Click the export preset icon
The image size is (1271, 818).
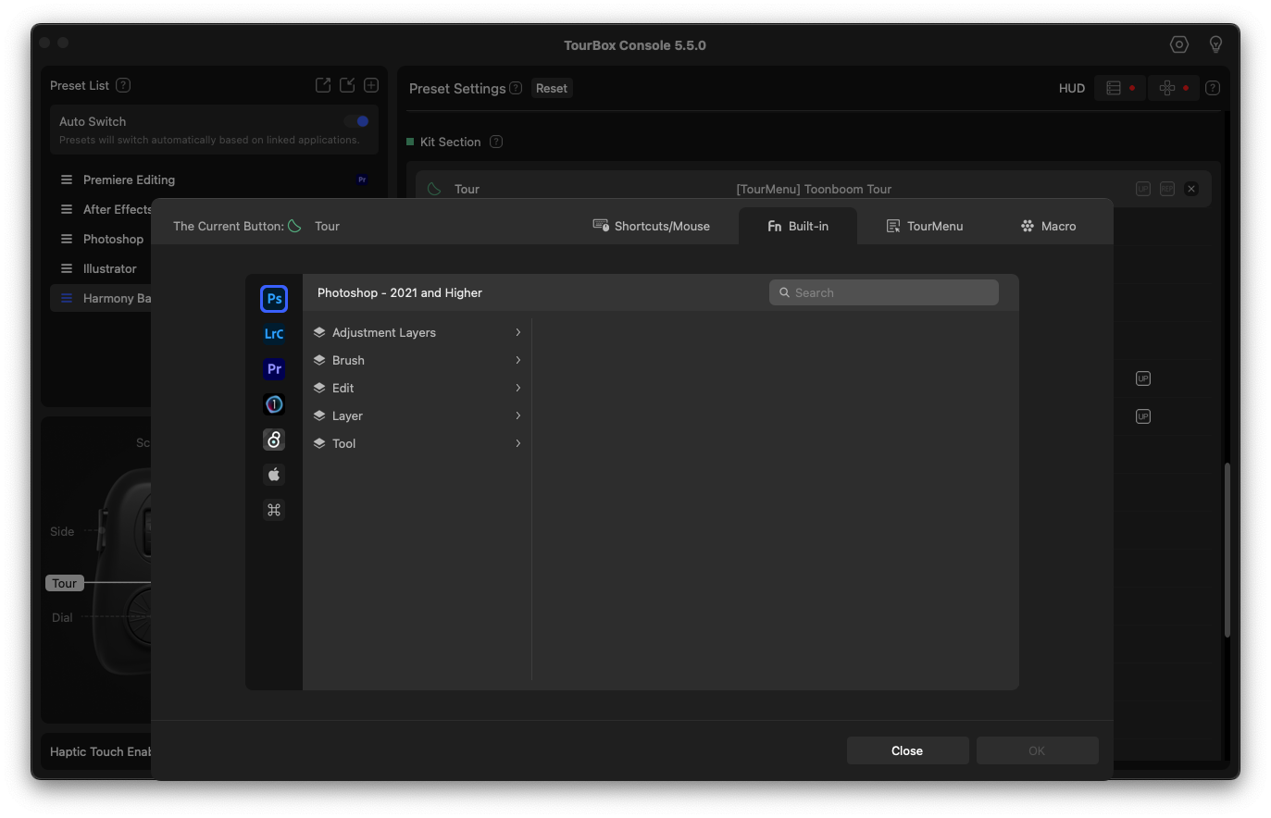click(323, 85)
